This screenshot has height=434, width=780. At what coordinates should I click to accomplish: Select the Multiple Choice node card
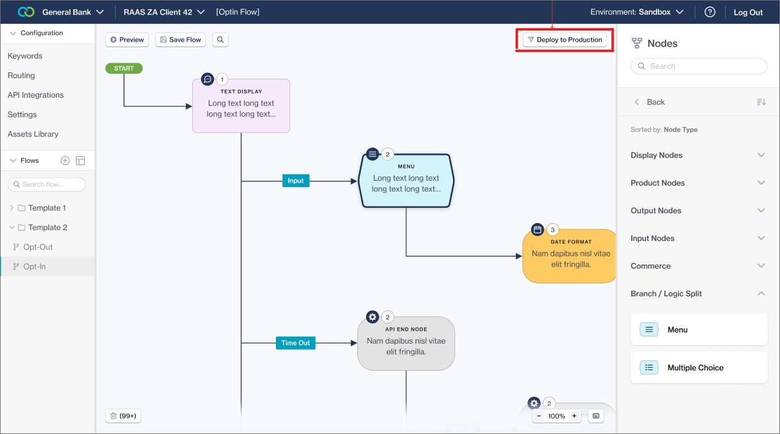tap(699, 368)
